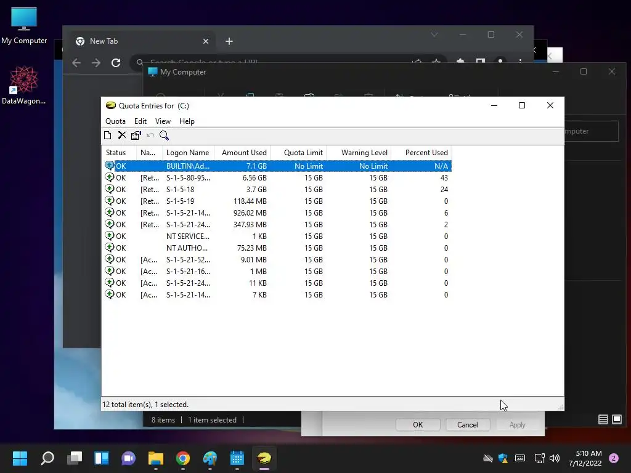The height and width of the screenshot is (473, 631).
Task: Open the Paint app on the taskbar
Action: click(x=210, y=458)
